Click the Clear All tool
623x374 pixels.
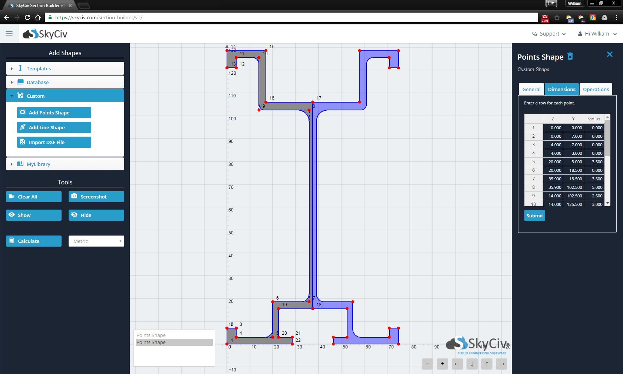point(33,197)
